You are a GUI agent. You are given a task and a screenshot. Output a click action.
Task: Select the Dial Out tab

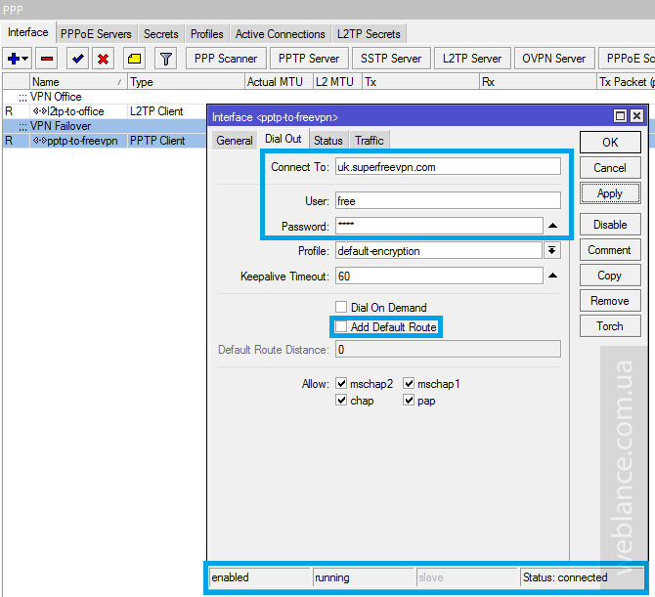pyautogui.click(x=284, y=139)
